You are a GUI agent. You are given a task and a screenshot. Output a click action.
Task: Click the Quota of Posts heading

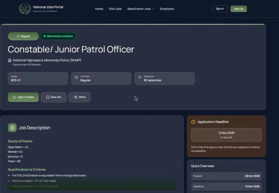[x=20, y=141]
